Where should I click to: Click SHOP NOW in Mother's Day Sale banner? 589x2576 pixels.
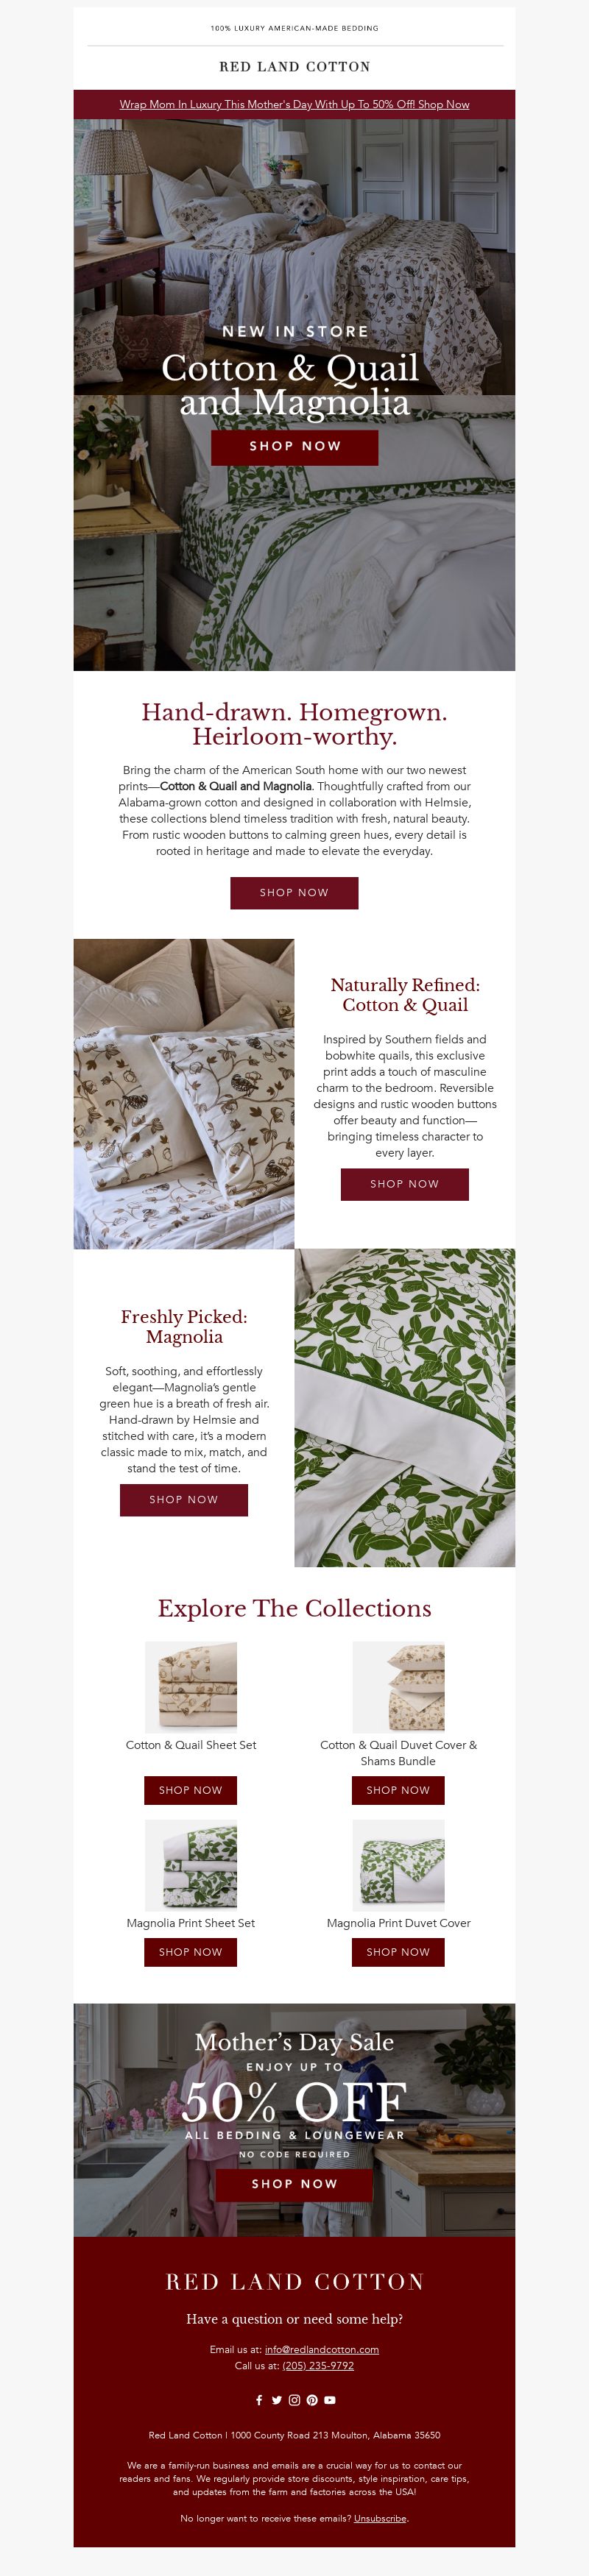coord(294,2183)
